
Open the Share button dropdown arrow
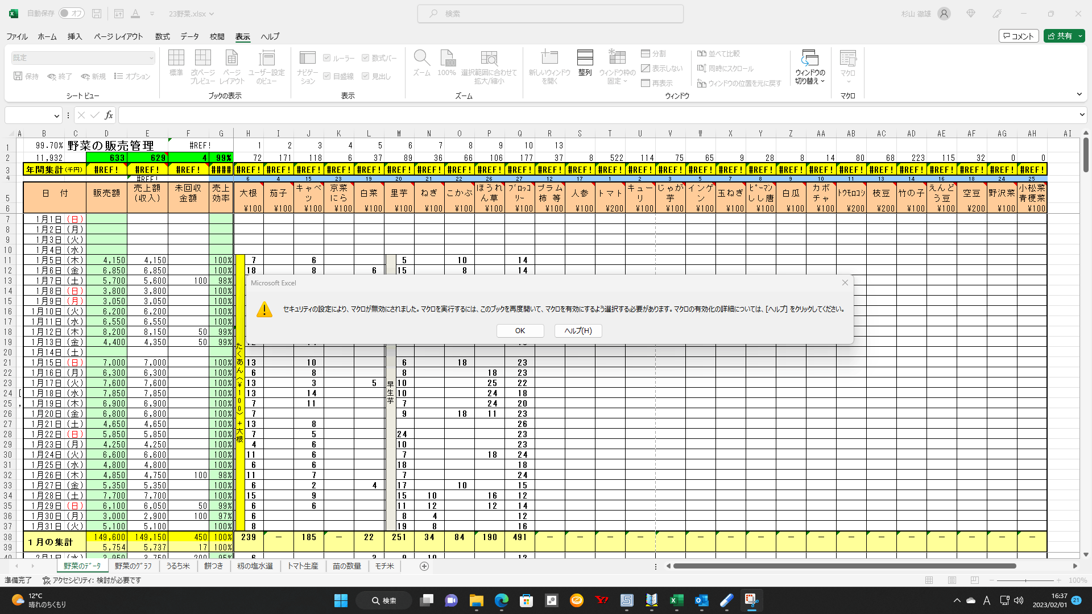(1080, 36)
